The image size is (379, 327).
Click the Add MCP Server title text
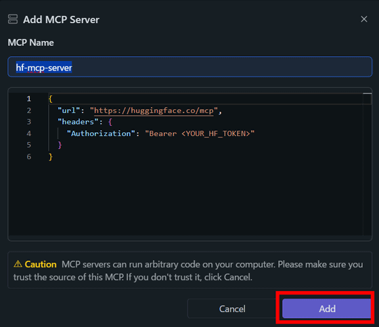click(61, 20)
